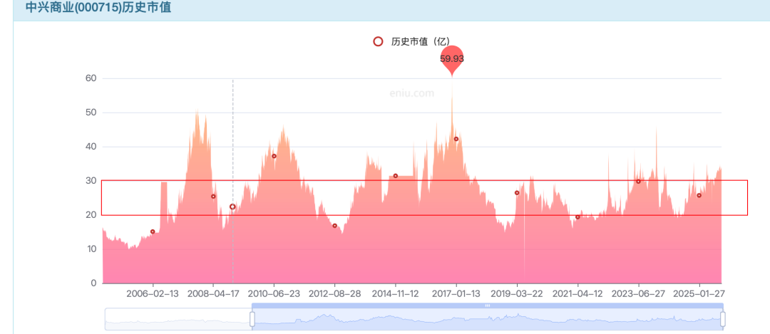The image size is (770, 334).
Task: Click the 2008-04-17 axis date label
Action: [x=213, y=294]
